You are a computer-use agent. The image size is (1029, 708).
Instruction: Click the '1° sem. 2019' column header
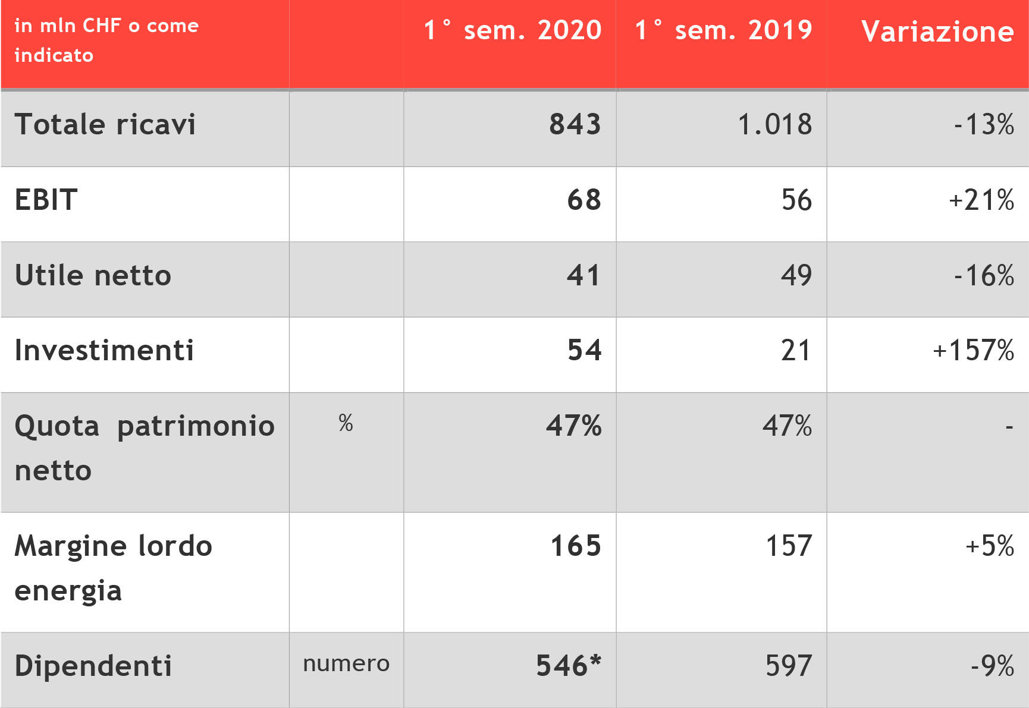(723, 30)
